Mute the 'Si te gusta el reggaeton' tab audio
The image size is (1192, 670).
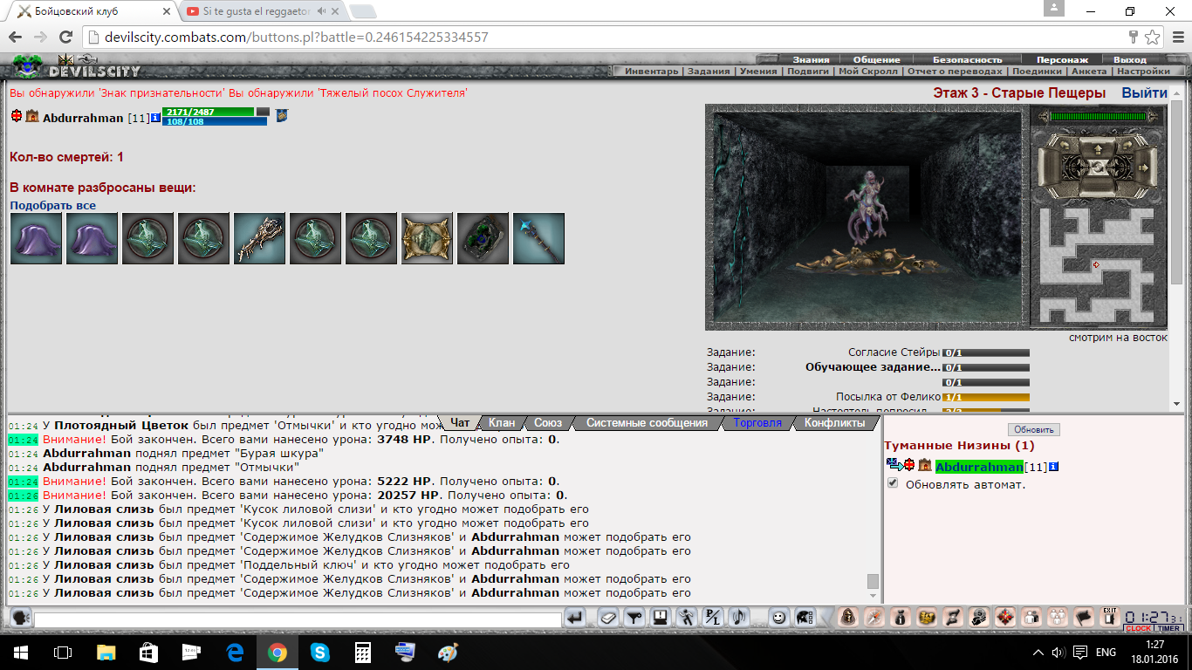[322, 11]
